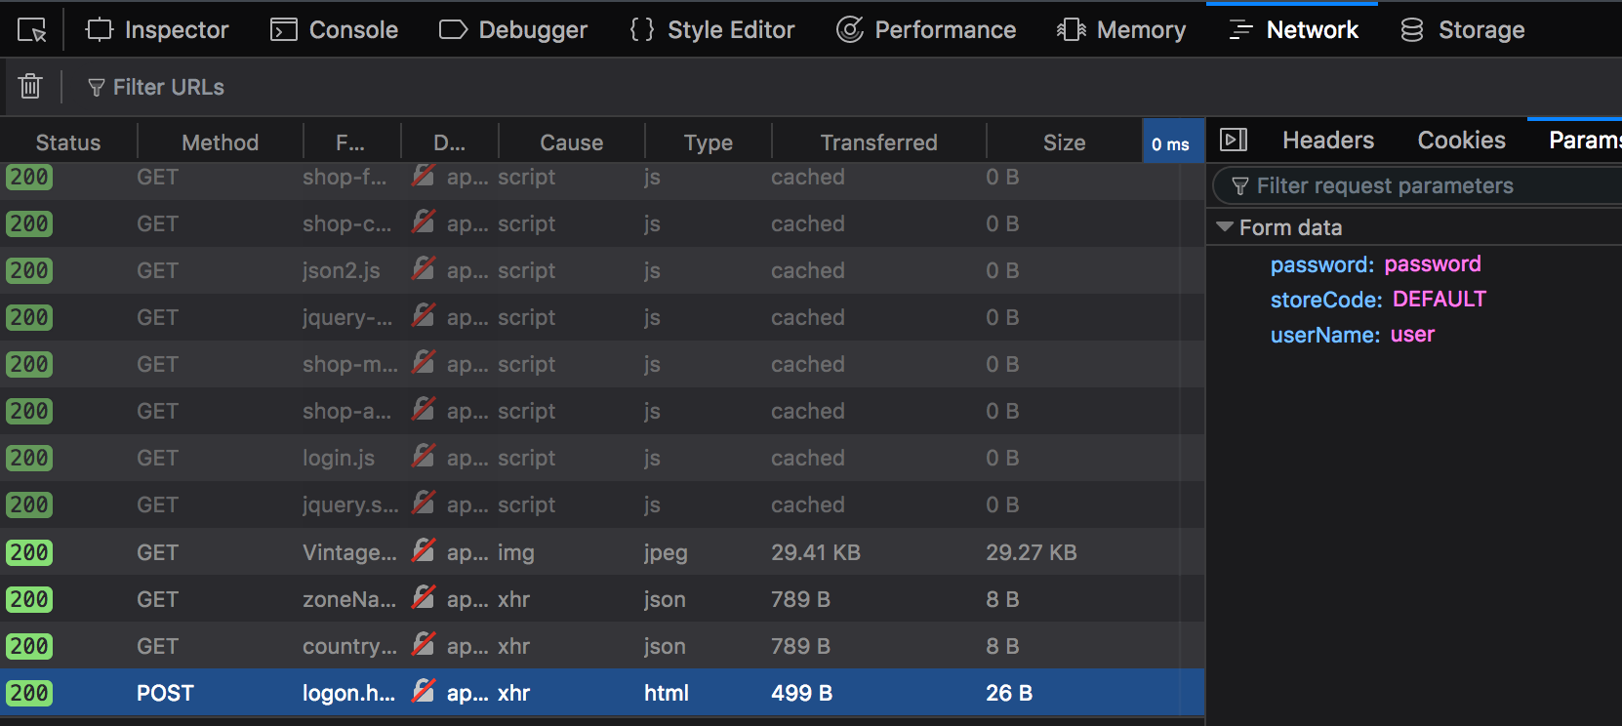Image resolution: width=1622 pixels, height=726 pixels.
Task: Select the Vintage... jpeg request row
Action: coord(602,552)
